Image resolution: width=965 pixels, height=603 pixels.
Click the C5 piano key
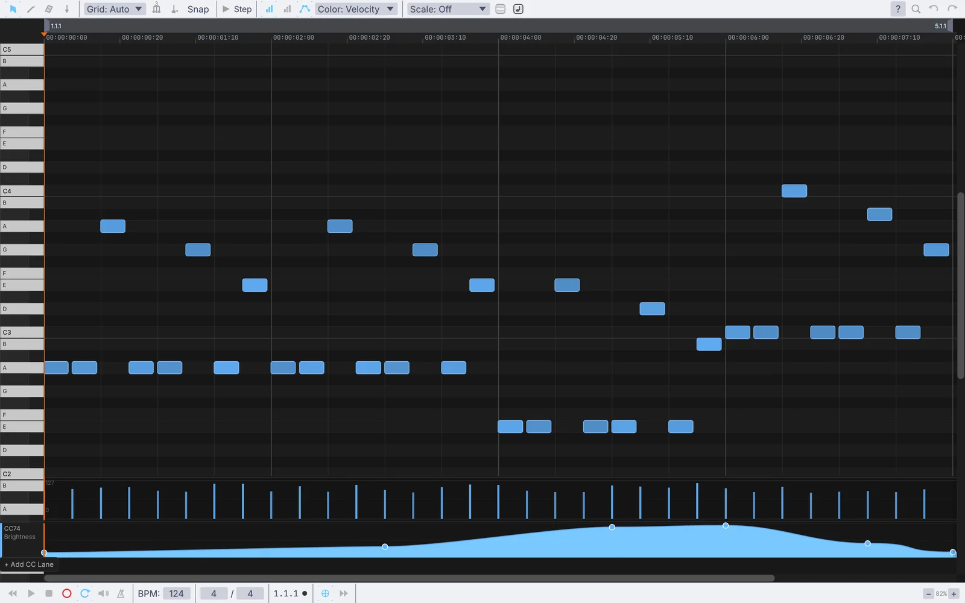[22, 49]
